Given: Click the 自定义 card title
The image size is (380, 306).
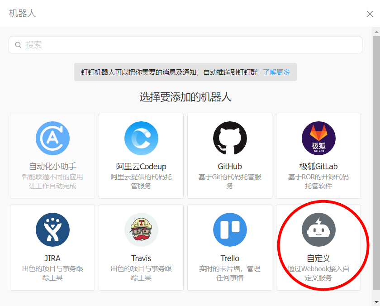Looking at the screenshot, I should [318, 258].
